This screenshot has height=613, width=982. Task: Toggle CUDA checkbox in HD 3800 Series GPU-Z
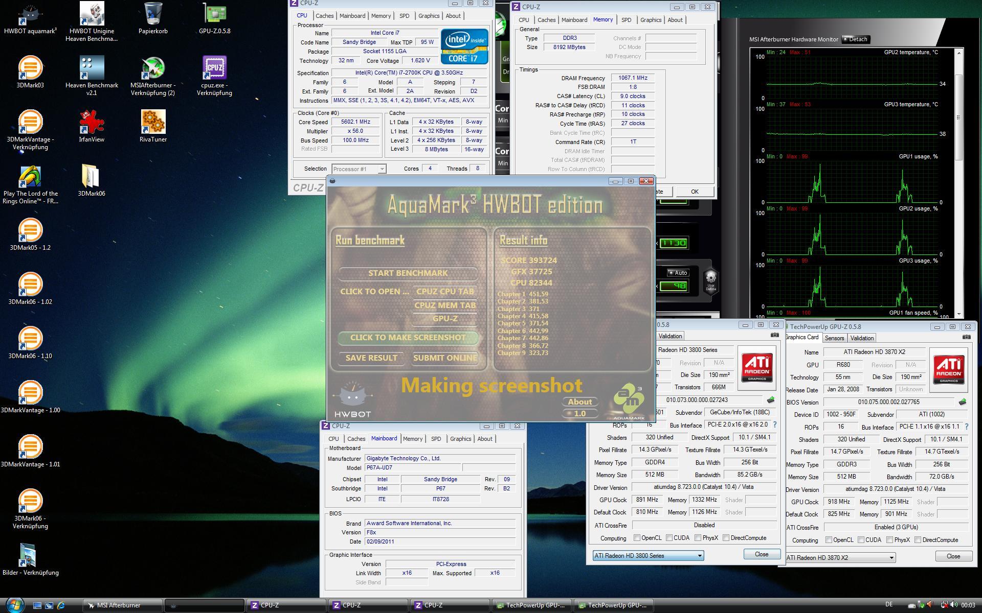(669, 538)
